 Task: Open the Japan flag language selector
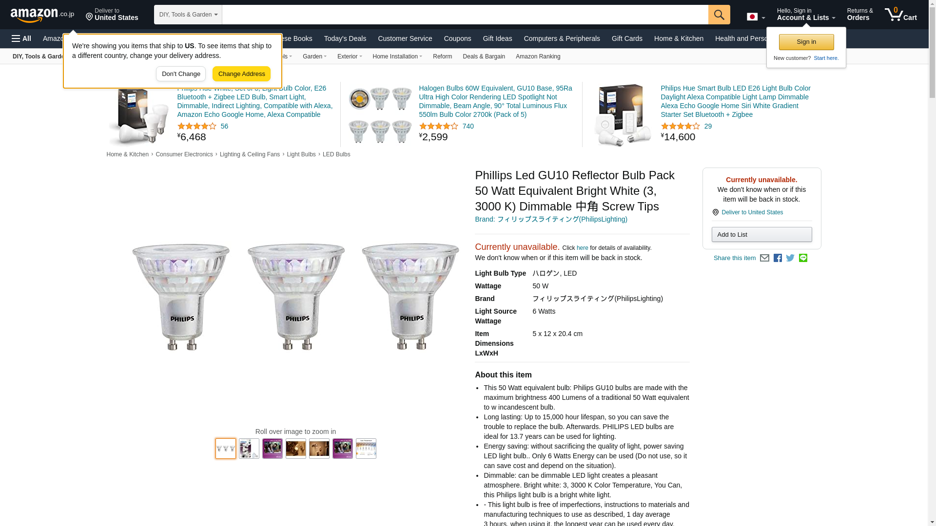click(756, 17)
